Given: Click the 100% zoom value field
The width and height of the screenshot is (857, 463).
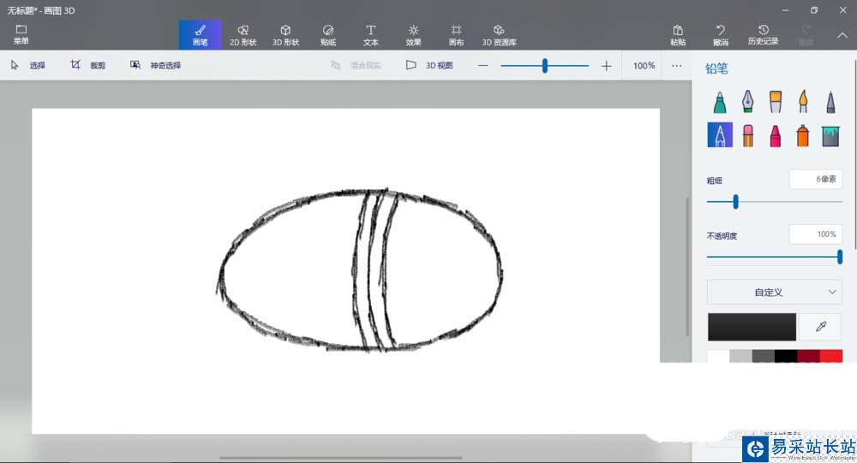Looking at the screenshot, I should pyautogui.click(x=644, y=66).
